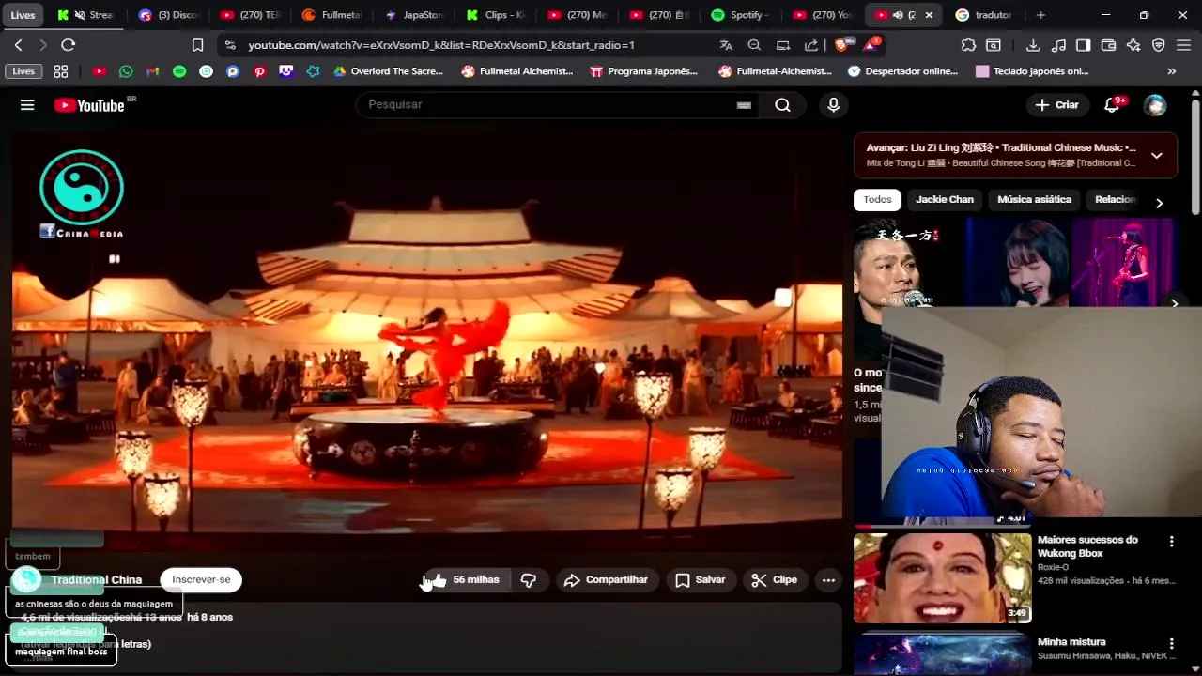The image size is (1202, 676).
Task: Open the Lives bookmark folder
Action: (23, 71)
